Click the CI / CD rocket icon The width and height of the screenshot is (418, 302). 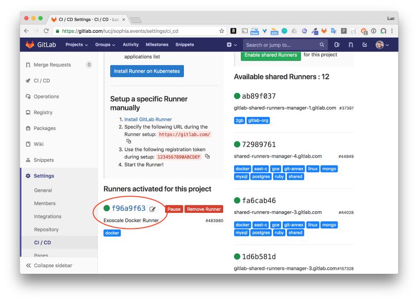28,81
